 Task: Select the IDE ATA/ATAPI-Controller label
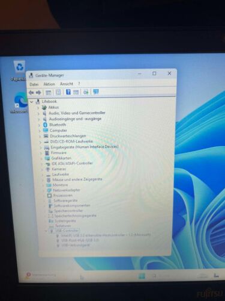coord(72,163)
